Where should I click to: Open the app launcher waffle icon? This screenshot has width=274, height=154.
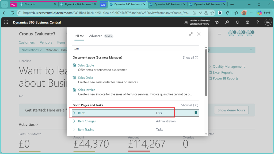coord(6,22)
